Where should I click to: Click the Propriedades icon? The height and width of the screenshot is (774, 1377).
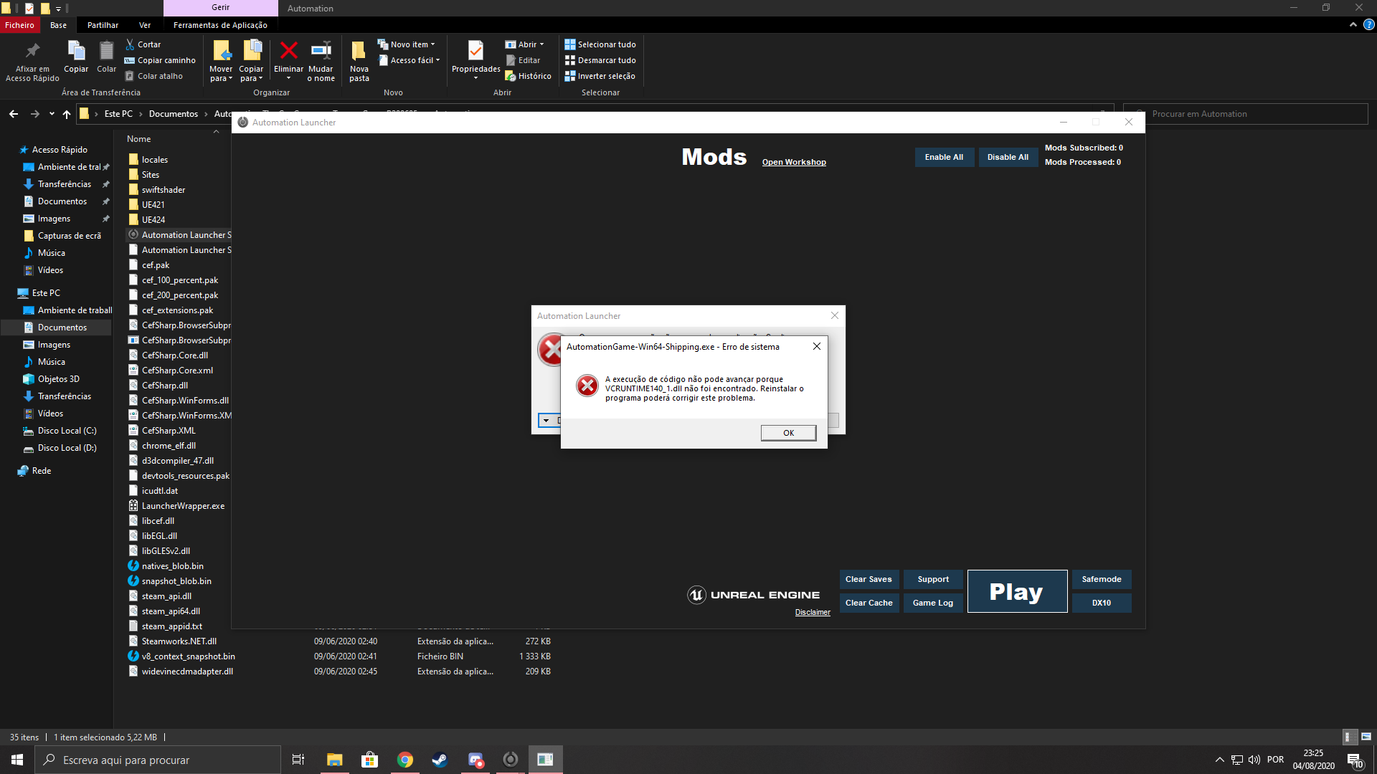[475, 50]
